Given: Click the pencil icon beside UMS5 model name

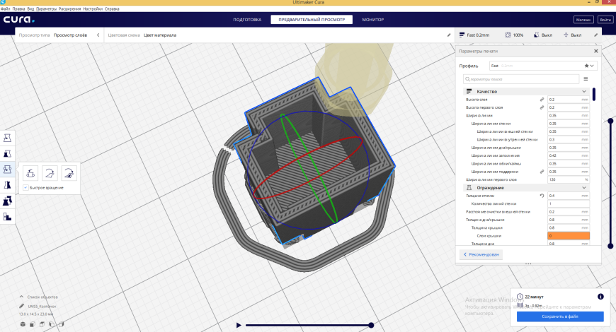Looking at the screenshot, I should coord(22,306).
